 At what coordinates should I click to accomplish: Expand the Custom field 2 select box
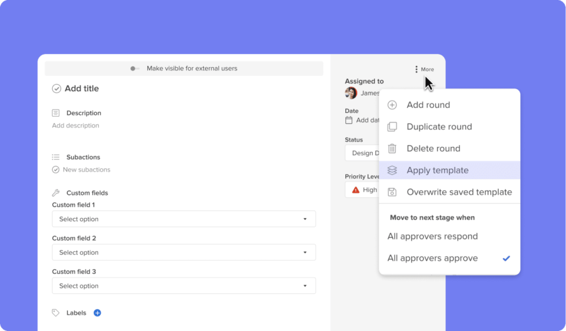(184, 252)
